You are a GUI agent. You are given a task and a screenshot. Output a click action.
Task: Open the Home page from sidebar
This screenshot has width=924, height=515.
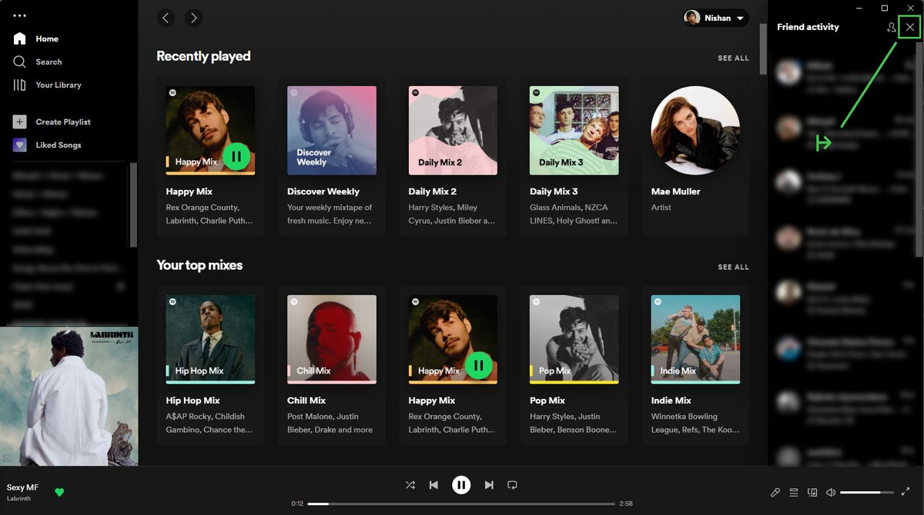pos(36,38)
